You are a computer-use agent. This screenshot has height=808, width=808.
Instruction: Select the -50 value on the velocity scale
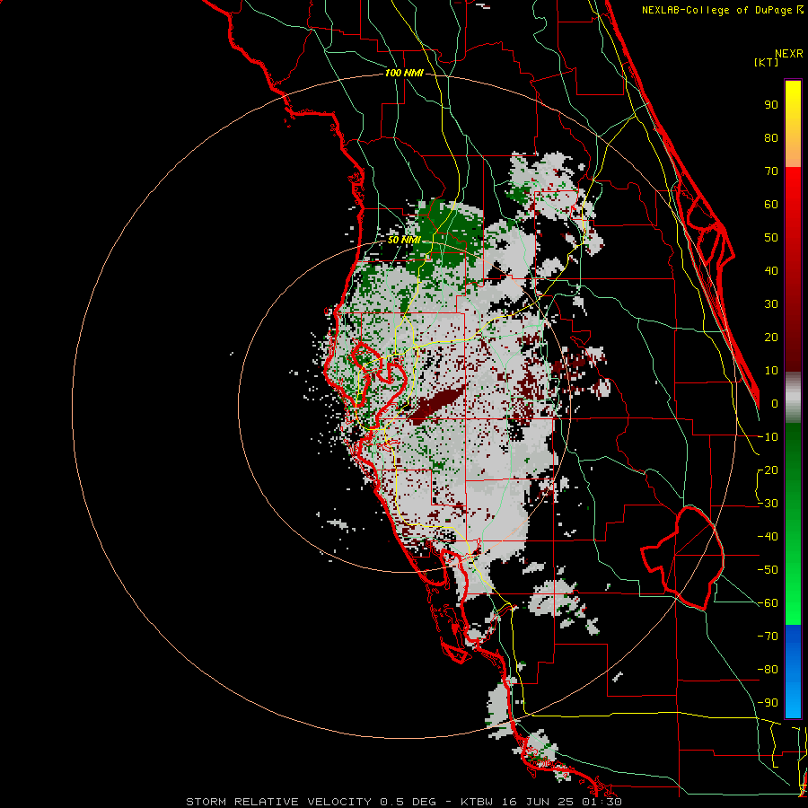pos(768,570)
